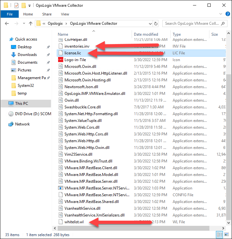Open Customize Quick Access Toolbar dropdown
The width and height of the screenshot is (232, 239).
(29, 6)
